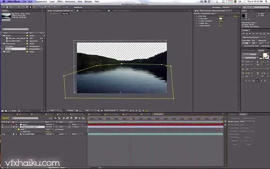Open the Layer menu
Image resolution: width=270 pixels, height=169 pixels.
(52, 1)
